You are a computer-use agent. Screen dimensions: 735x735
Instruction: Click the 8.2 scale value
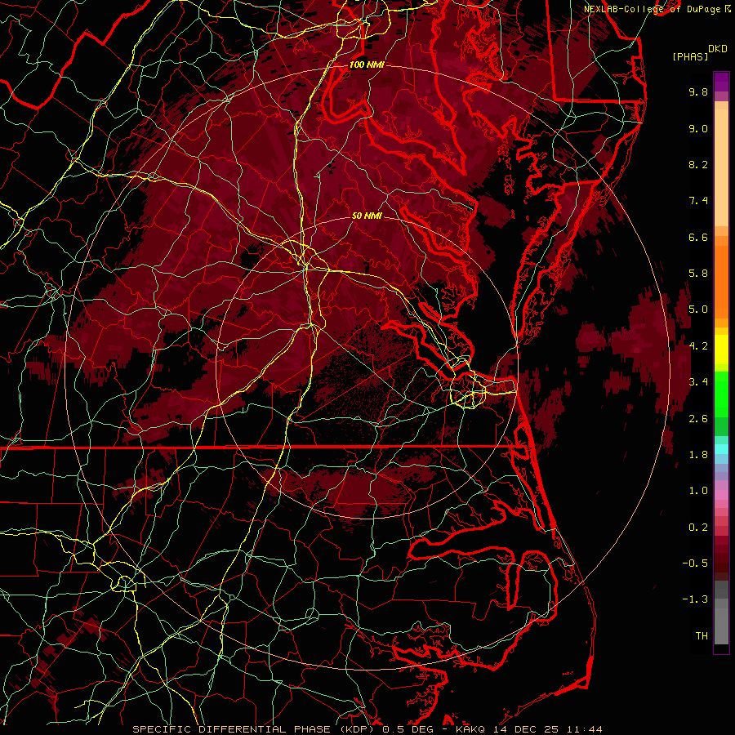point(698,164)
